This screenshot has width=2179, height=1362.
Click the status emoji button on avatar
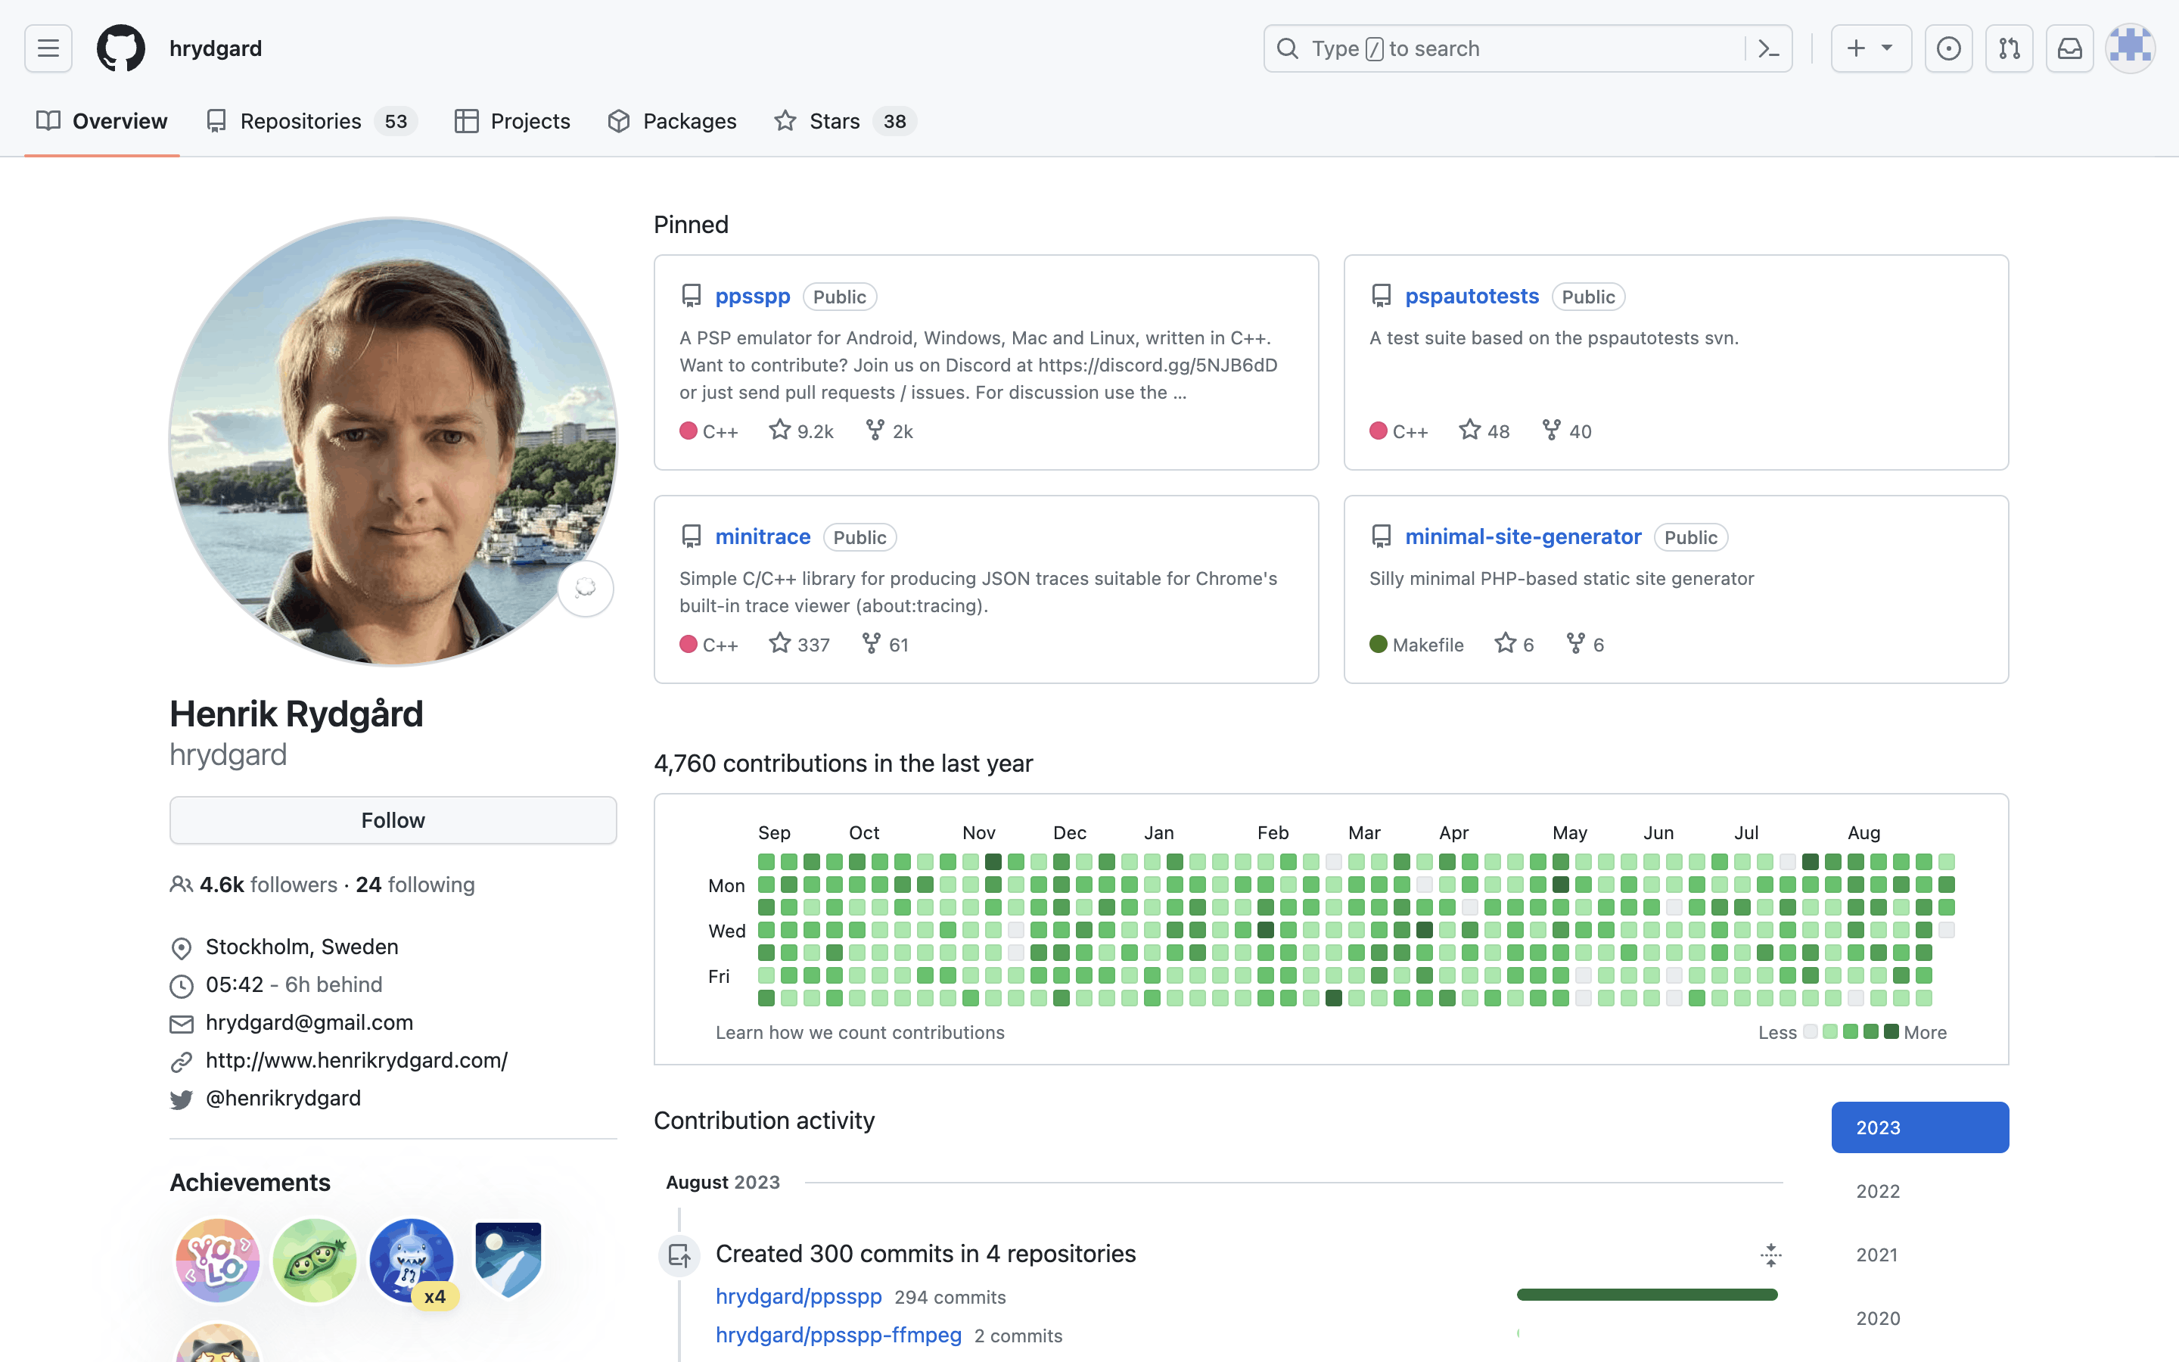pyautogui.click(x=586, y=588)
